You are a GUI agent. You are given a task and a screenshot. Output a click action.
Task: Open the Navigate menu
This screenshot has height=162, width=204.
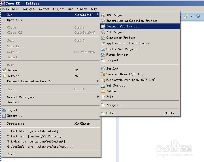point(29,9)
